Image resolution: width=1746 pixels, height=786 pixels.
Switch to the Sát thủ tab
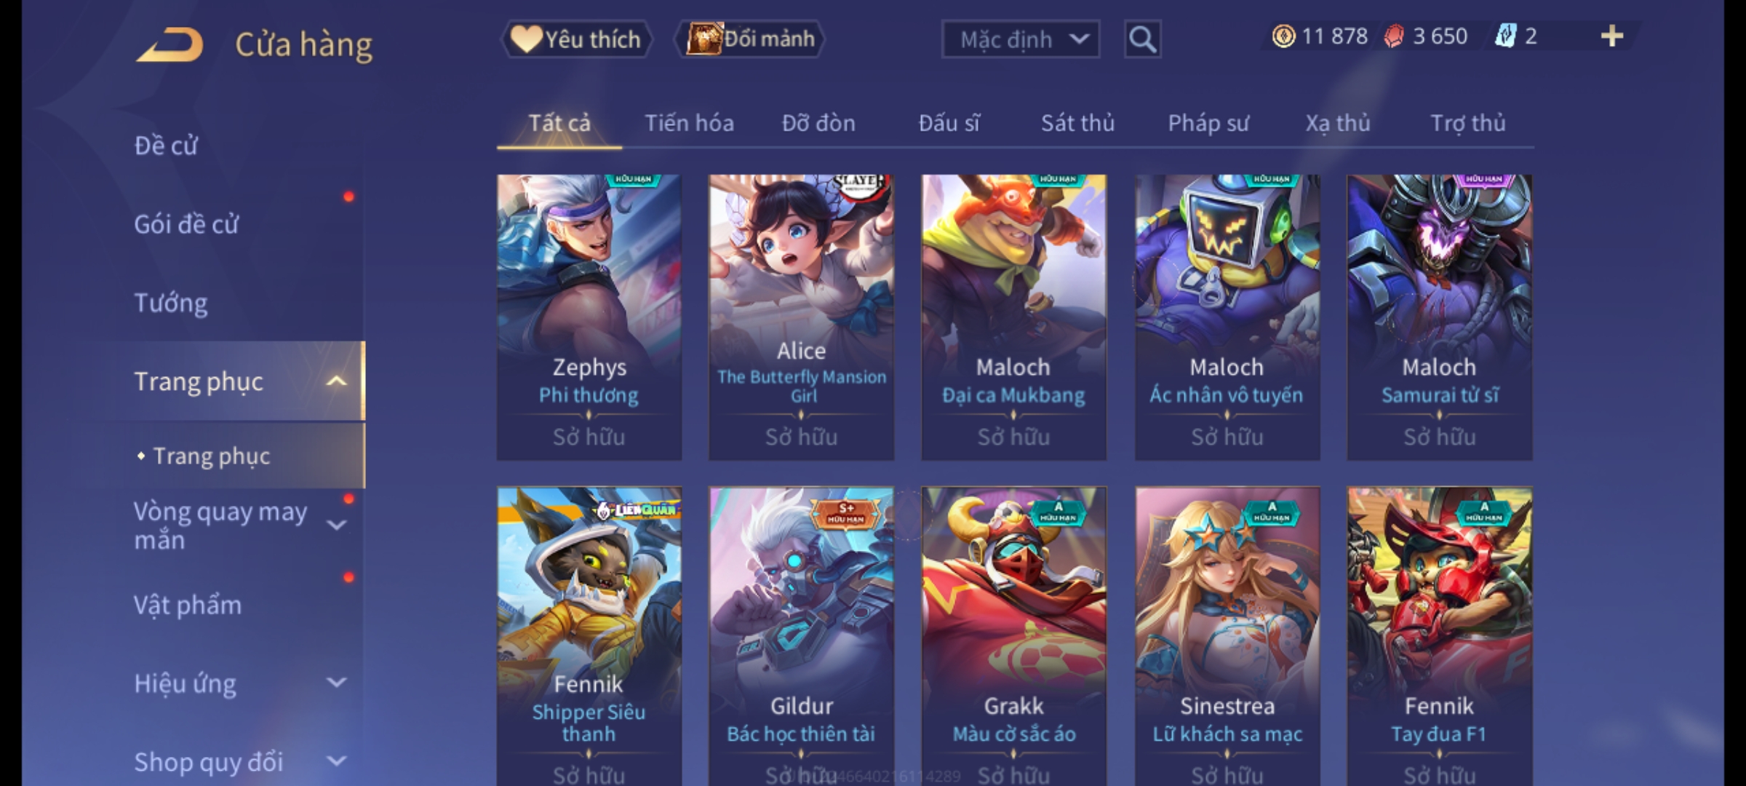[1077, 123]
